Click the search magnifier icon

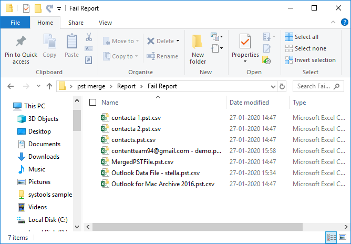336,86
